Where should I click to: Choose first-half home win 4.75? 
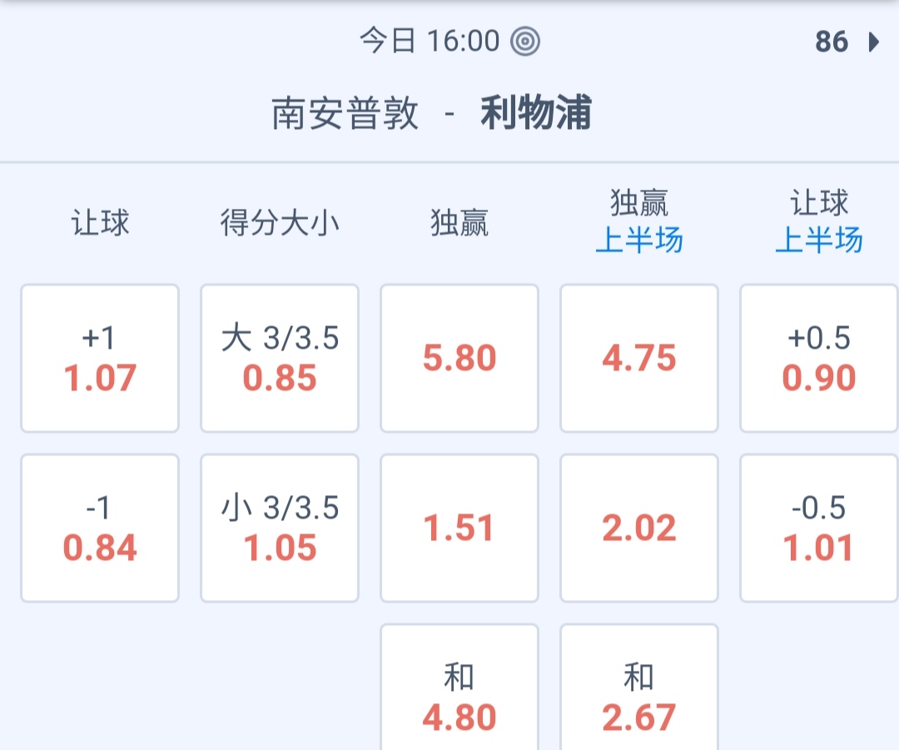click(639, 359)
